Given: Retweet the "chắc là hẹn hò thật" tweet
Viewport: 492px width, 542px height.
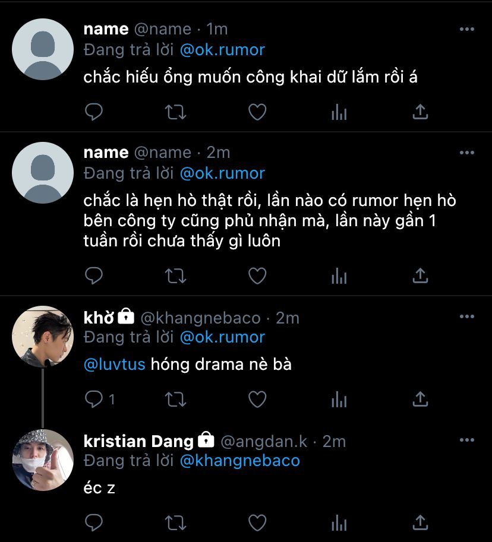Looking at the screenshot, I should (x=175, y=275).
